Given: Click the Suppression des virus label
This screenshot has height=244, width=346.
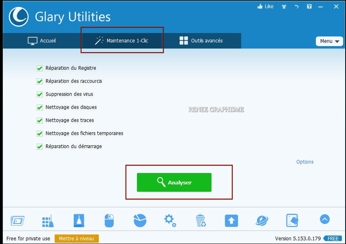Looking at the screenshot, I should (69, 94).
